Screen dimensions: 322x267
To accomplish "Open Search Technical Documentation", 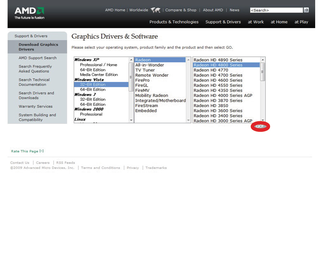I will pyautogui.click(x=34, y=82).
